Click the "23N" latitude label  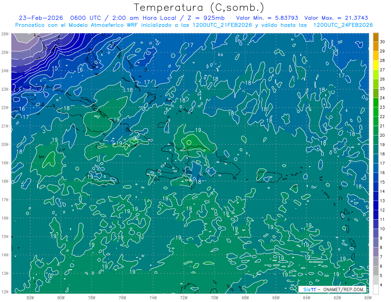pyautogui.click(x=5, y=89)
